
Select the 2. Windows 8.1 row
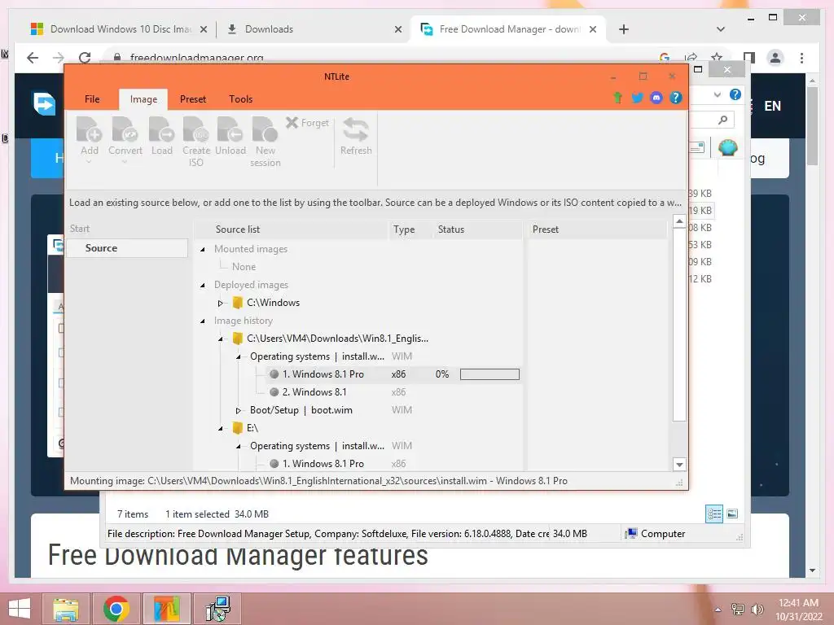coord(314,392)
